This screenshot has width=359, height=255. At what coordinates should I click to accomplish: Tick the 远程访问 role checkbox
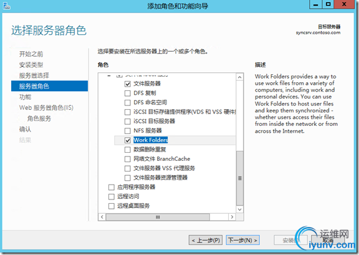[x=112, y=196]
